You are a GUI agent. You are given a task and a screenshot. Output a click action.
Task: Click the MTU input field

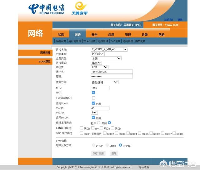[x=100, y=88]
